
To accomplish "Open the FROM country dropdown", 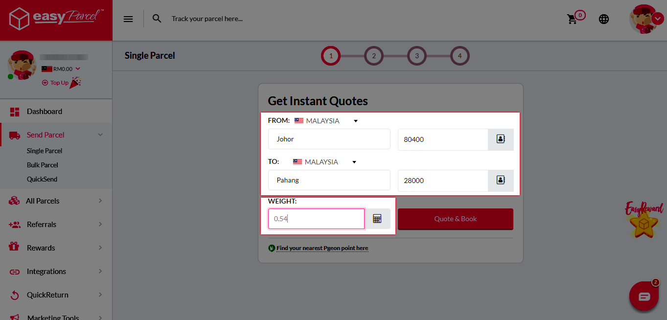I will [x=326, y=121].
